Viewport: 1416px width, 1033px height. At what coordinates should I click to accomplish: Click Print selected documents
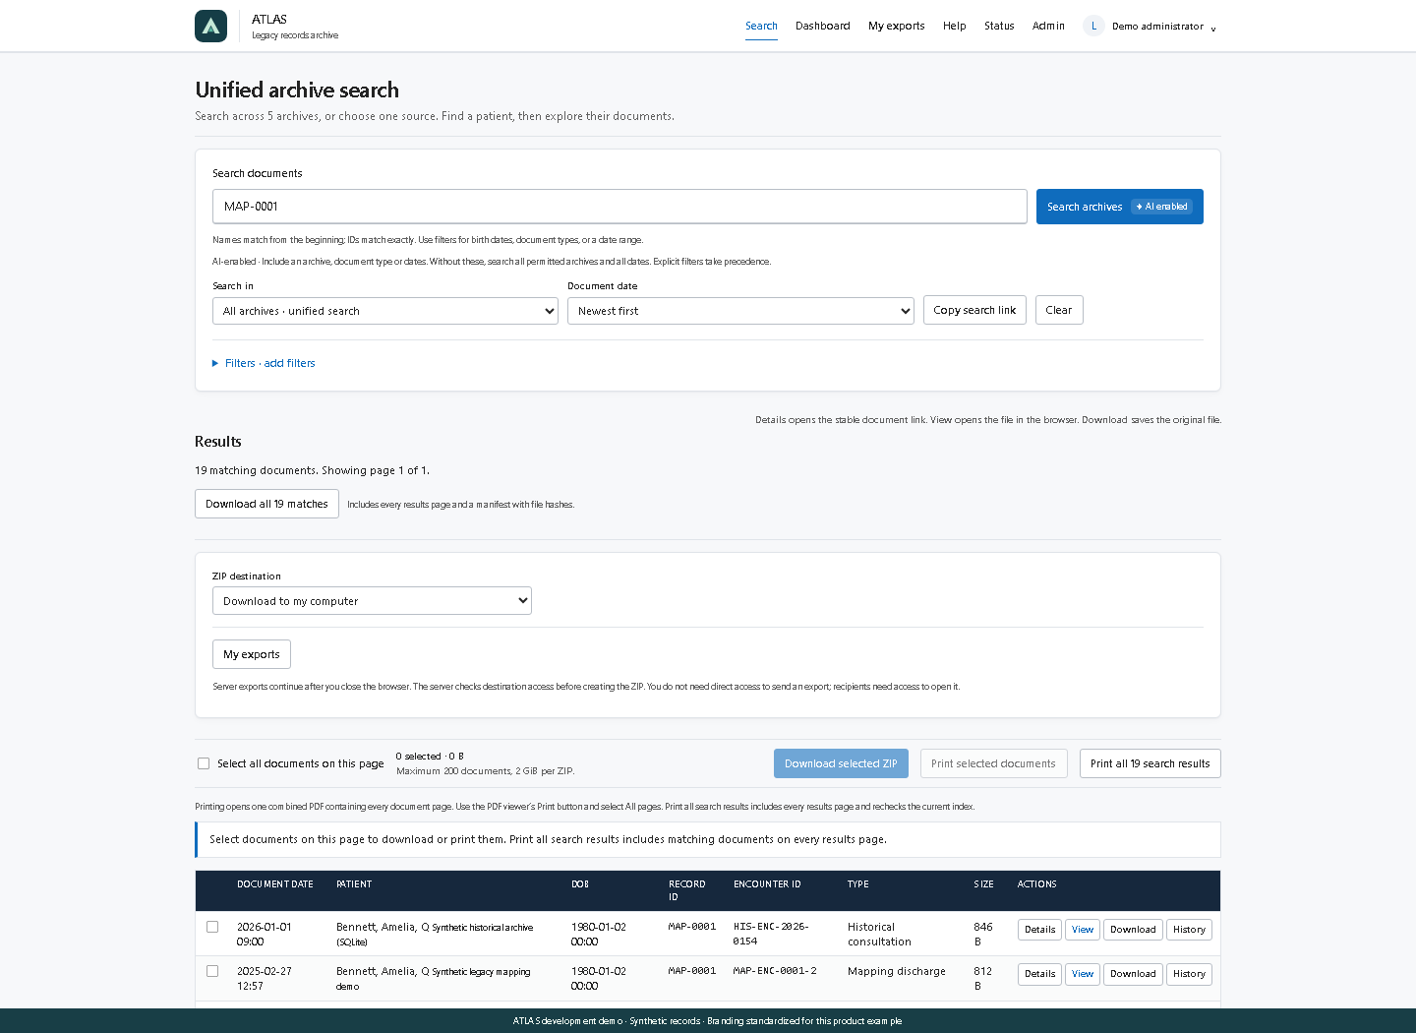click(993, 763)
